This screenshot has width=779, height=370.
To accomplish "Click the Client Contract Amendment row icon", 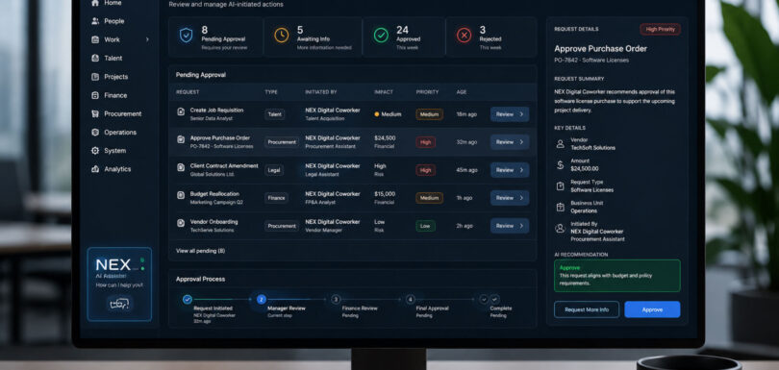I will pos(181,168).
